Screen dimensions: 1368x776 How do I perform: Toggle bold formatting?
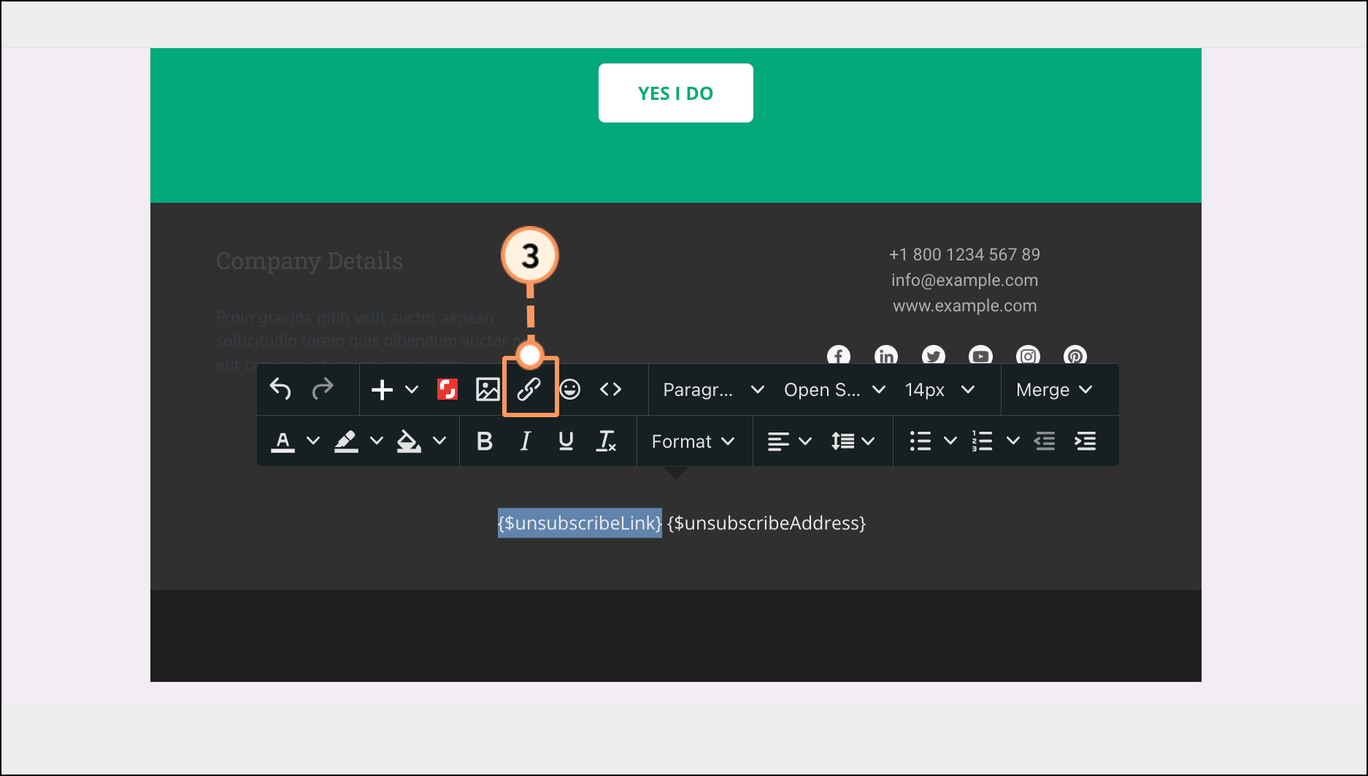pyautogui.click(x=485, y=441)
